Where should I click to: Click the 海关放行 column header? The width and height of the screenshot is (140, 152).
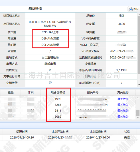point(123,92)
